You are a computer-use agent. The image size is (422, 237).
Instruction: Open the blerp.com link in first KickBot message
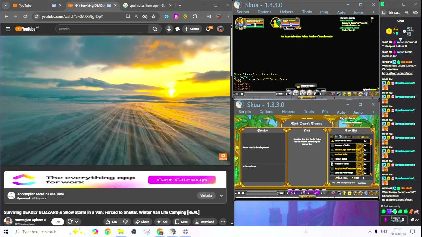(397, 73)
